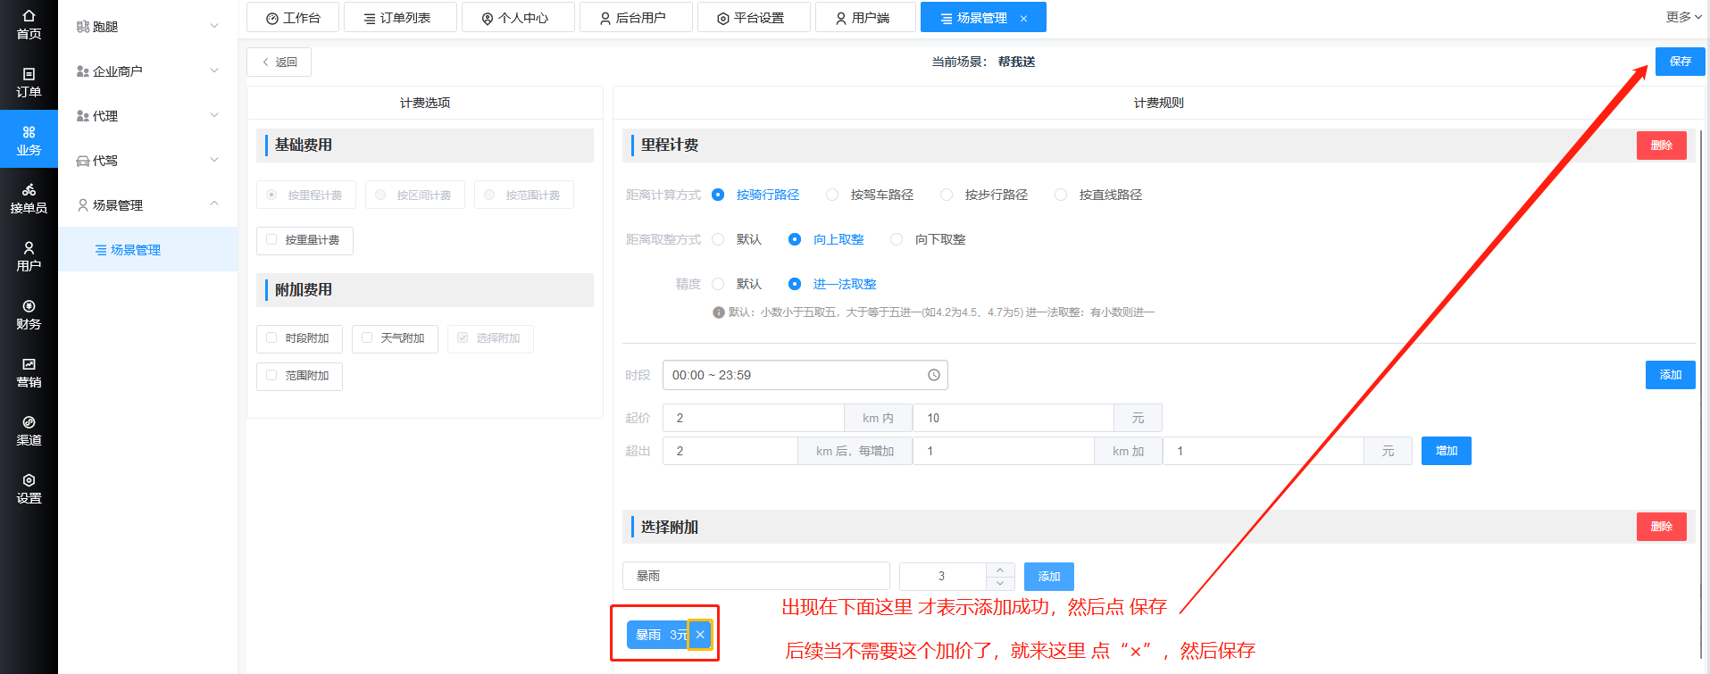
Task: Remove the 暴雨 3元 tag
Action: click(x=700, y=635)
